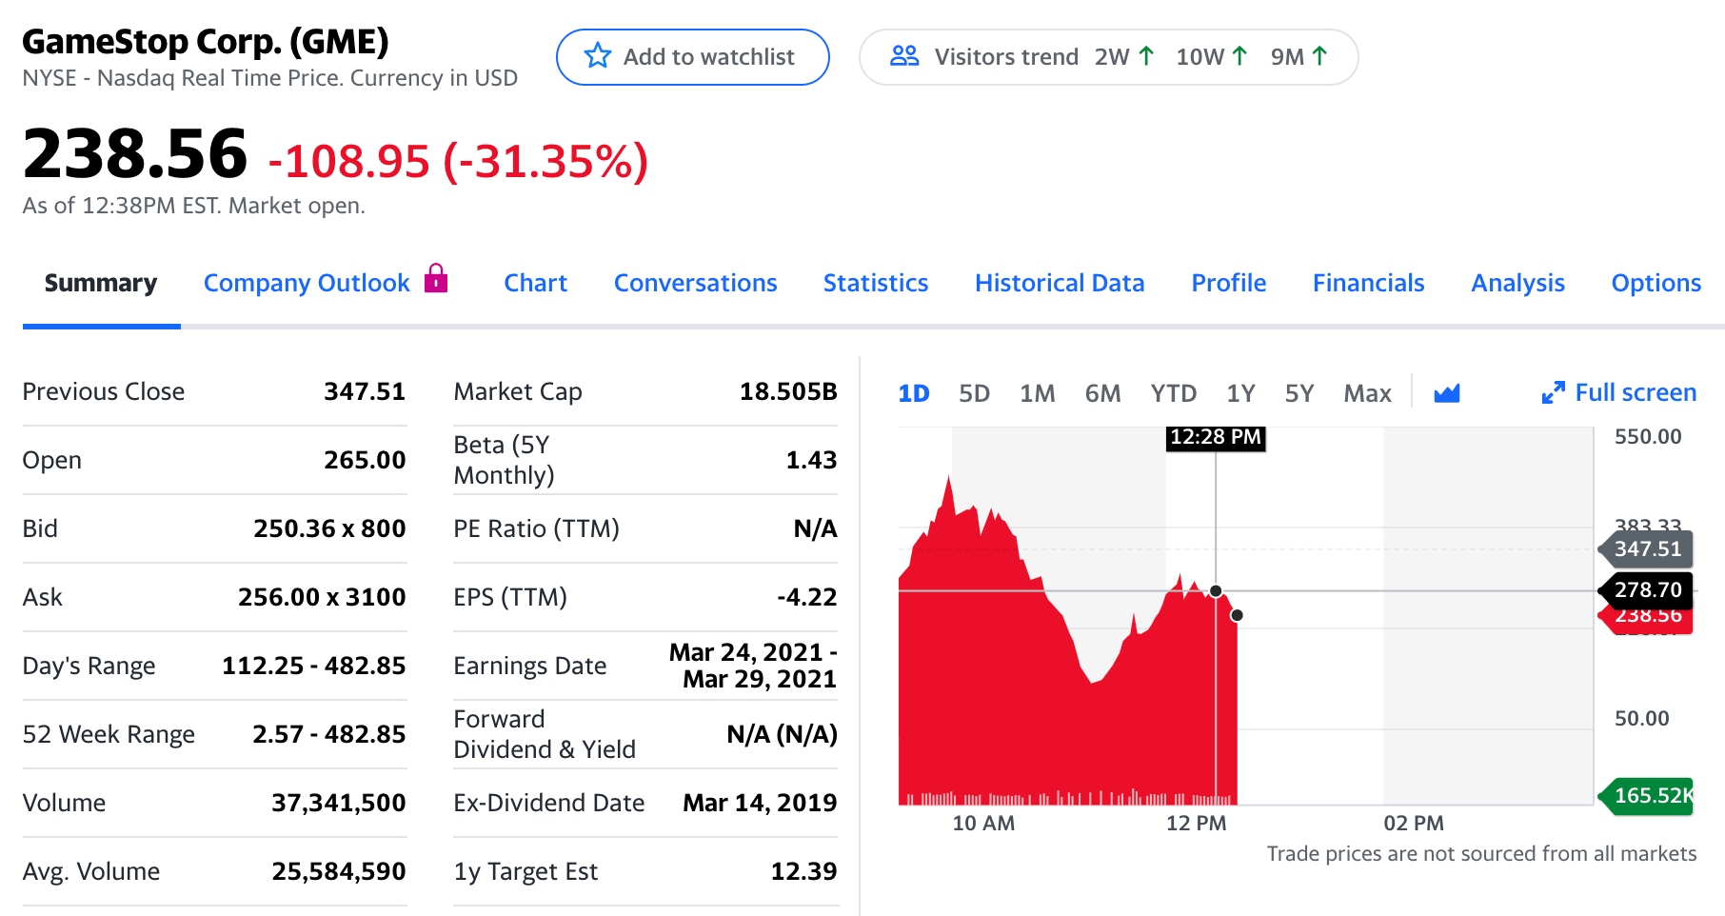Open chart in Full screen

[1635, 393]
